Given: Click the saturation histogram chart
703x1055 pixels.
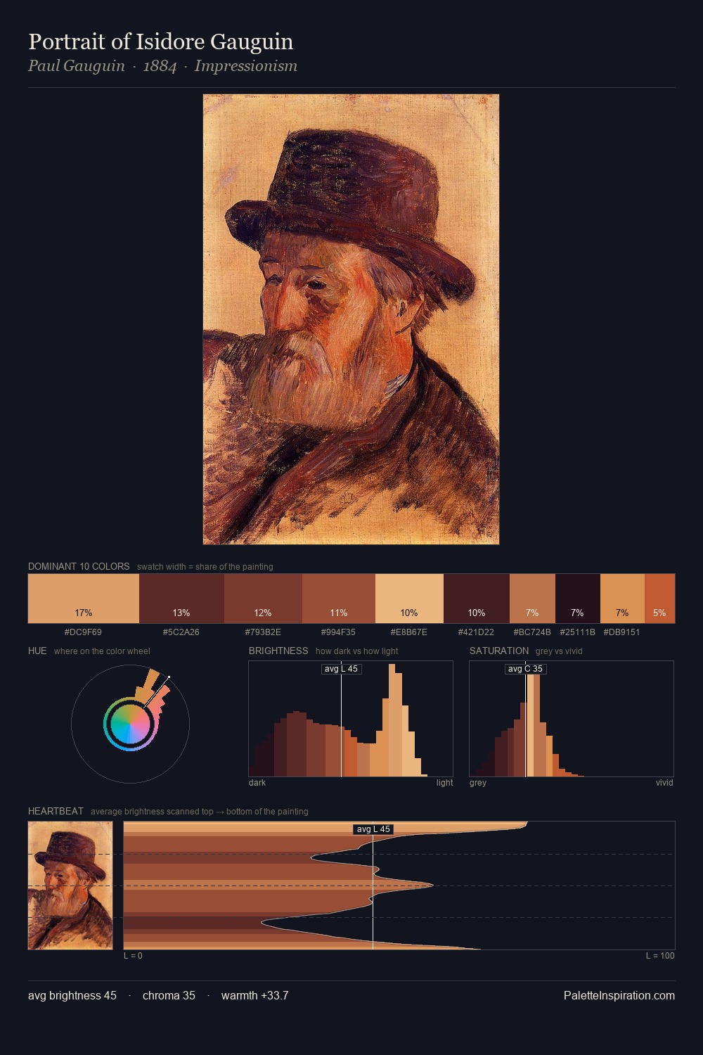Looking at the screenshot, I should pyautogui.click(x=572, y=719).
